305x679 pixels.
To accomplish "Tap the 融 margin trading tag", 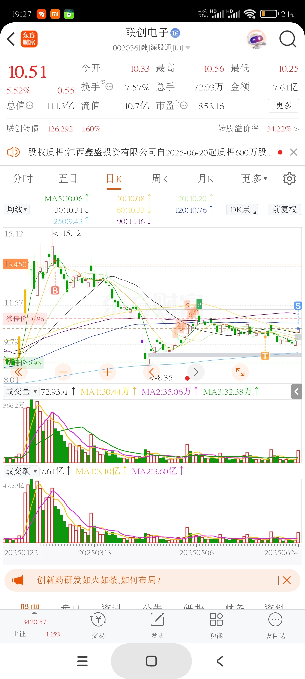I will (144, 48).
